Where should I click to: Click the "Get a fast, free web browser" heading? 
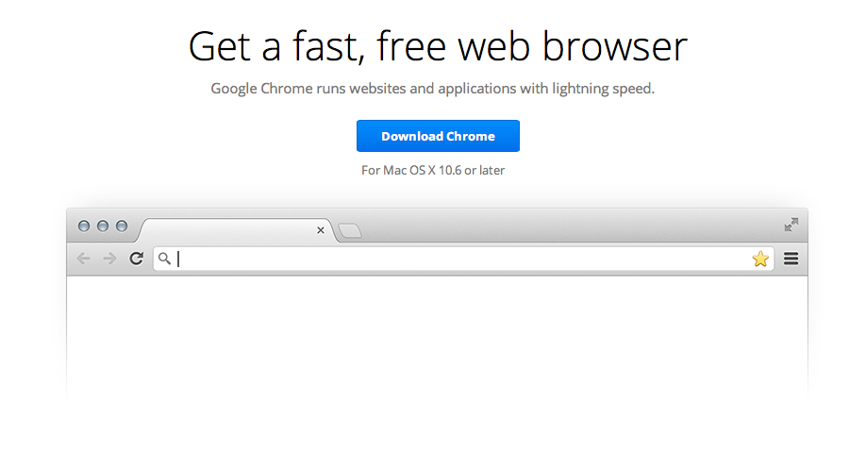[x=438, y=46]
